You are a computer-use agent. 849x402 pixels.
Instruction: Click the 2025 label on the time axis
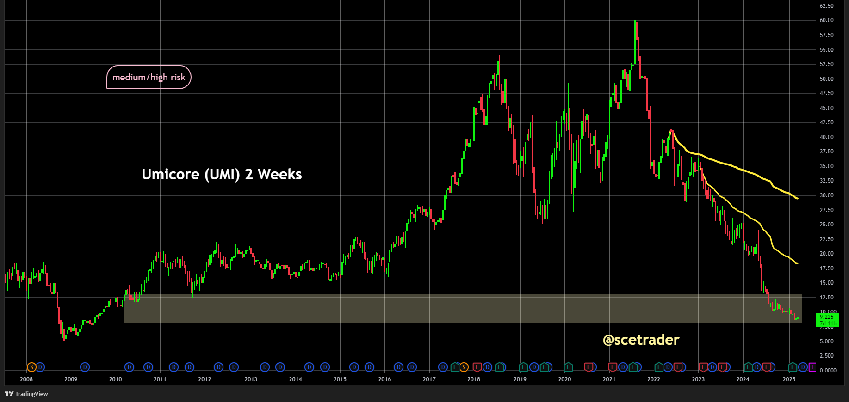coord(789,379)
